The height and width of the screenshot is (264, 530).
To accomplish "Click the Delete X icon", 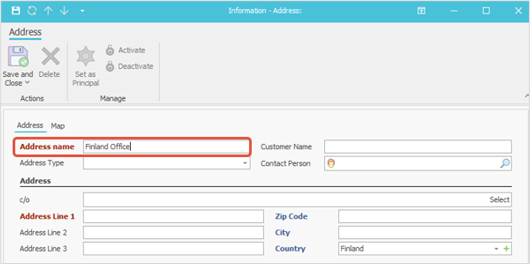I will [x=50, y=57].
